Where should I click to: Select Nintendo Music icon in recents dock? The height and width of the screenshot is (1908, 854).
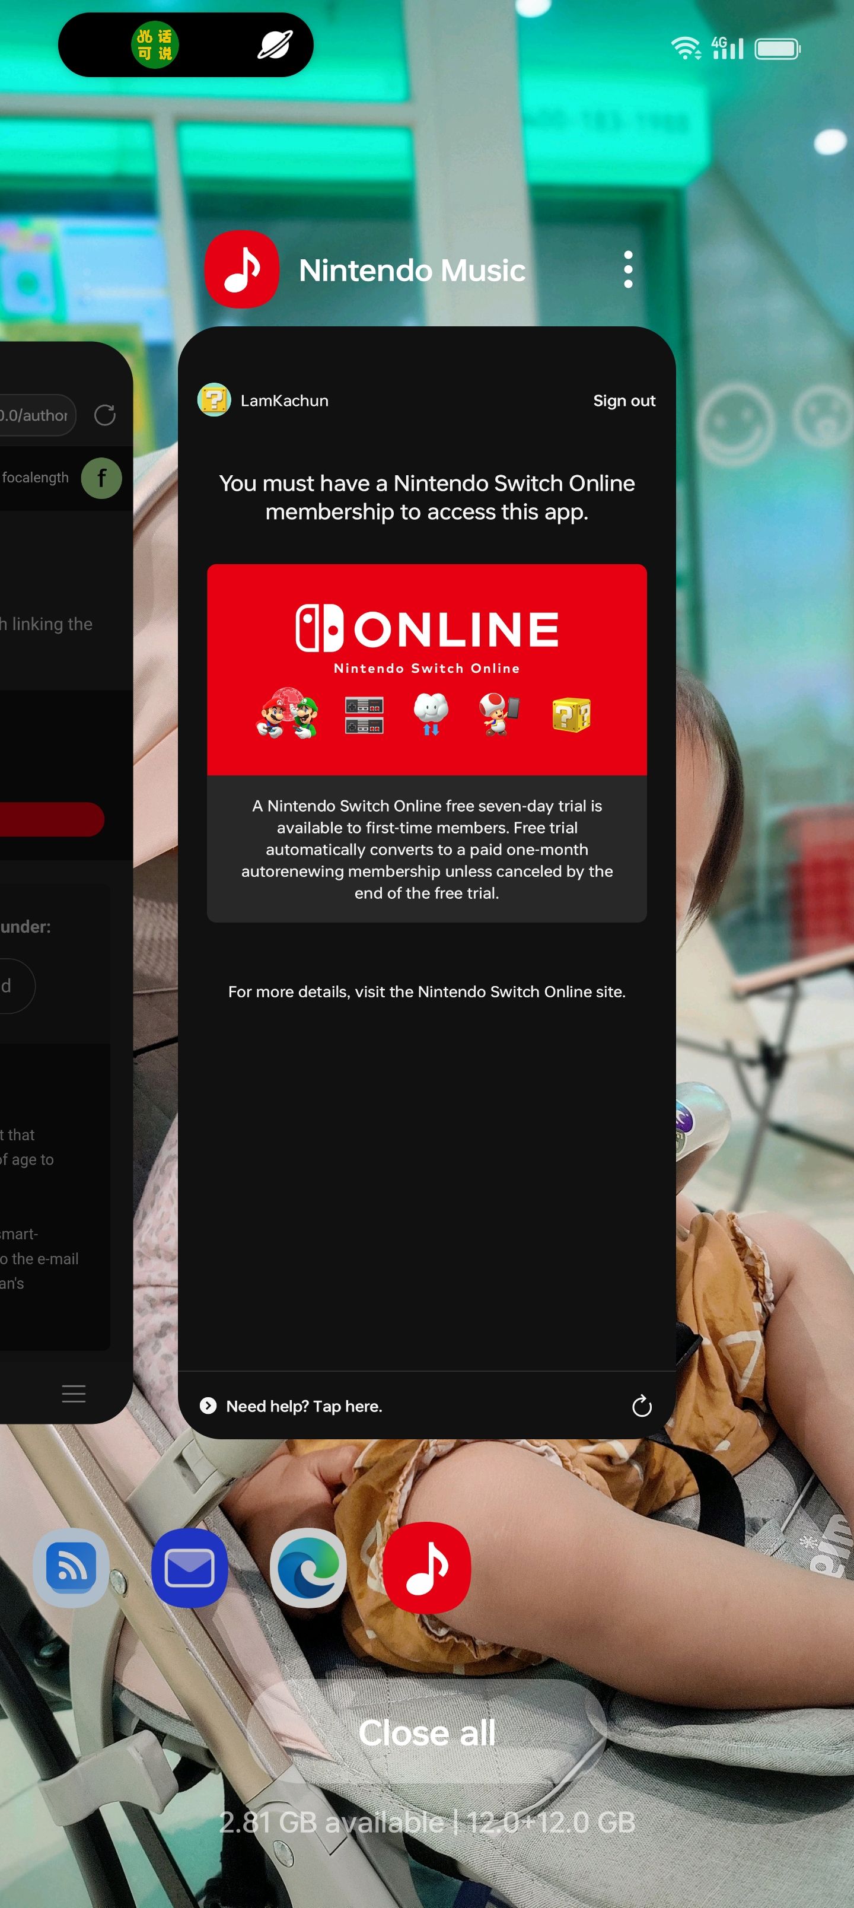click(x=426, y=1567)
